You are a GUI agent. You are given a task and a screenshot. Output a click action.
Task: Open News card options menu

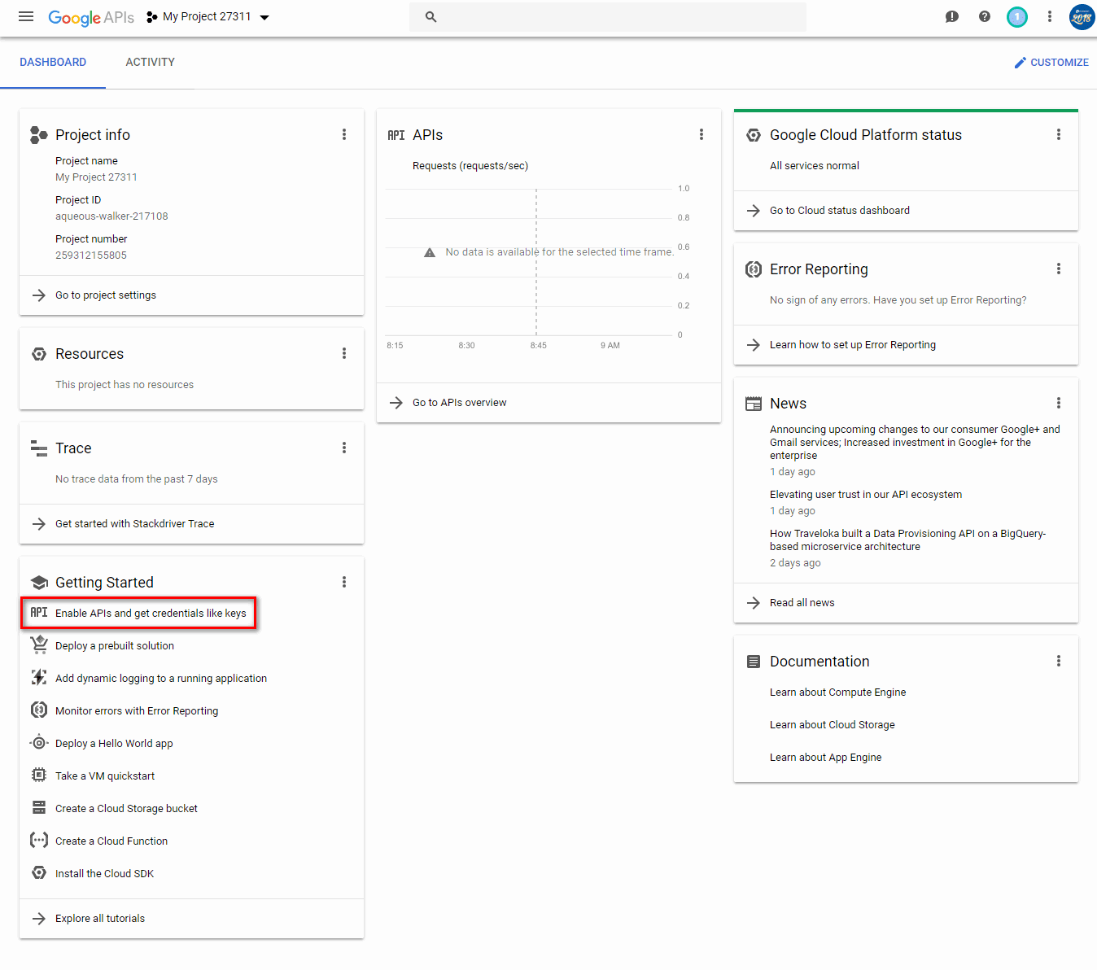(1059, 403)
